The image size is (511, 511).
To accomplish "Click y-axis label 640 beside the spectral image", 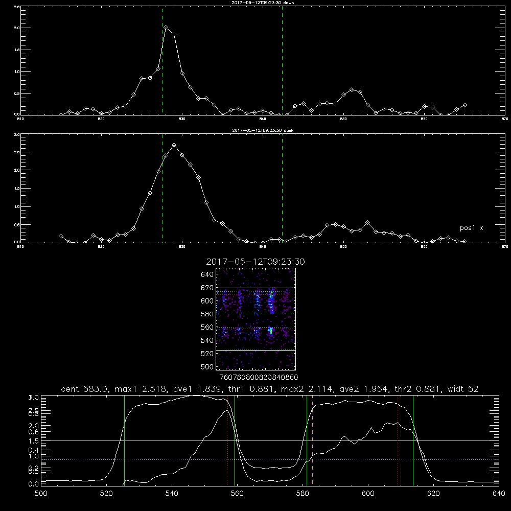I will (x=207, y=274).
